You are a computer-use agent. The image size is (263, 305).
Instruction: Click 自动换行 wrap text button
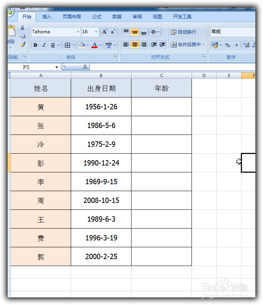tap(183, 32)
